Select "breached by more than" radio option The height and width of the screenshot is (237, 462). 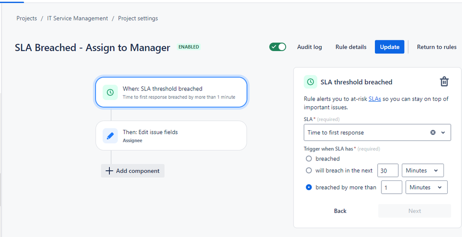coord(309,187)
